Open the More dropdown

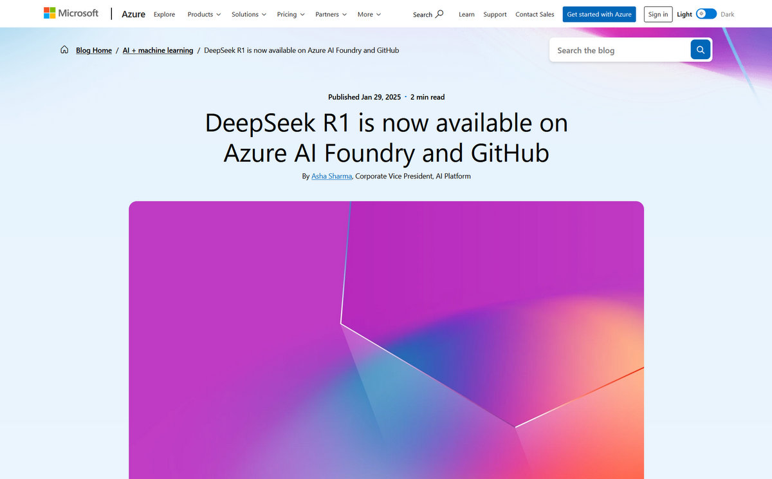tap(369, 14)
